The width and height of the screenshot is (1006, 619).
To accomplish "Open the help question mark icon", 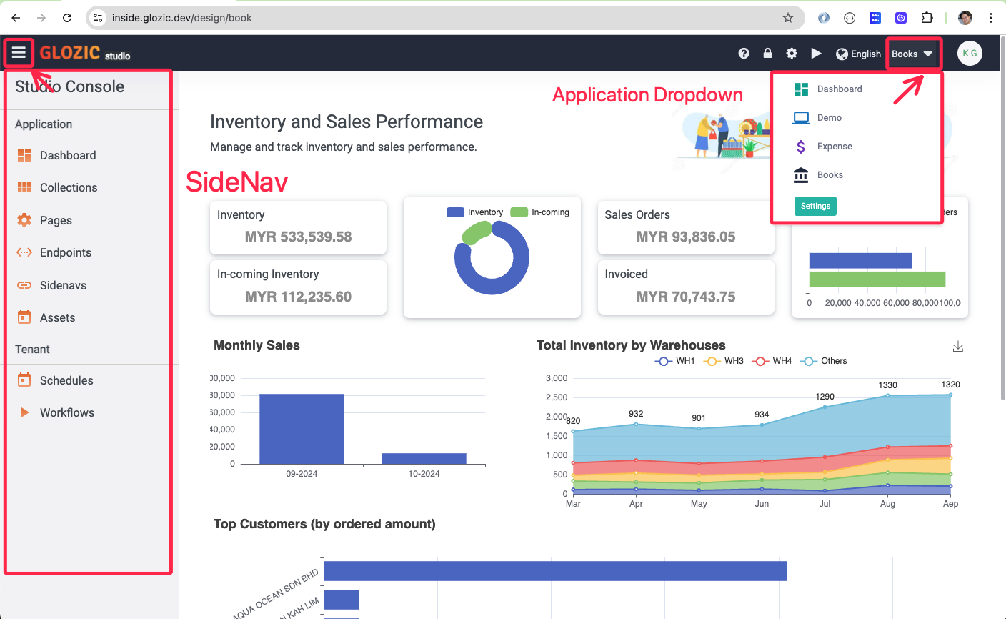I will pos(744,54).
